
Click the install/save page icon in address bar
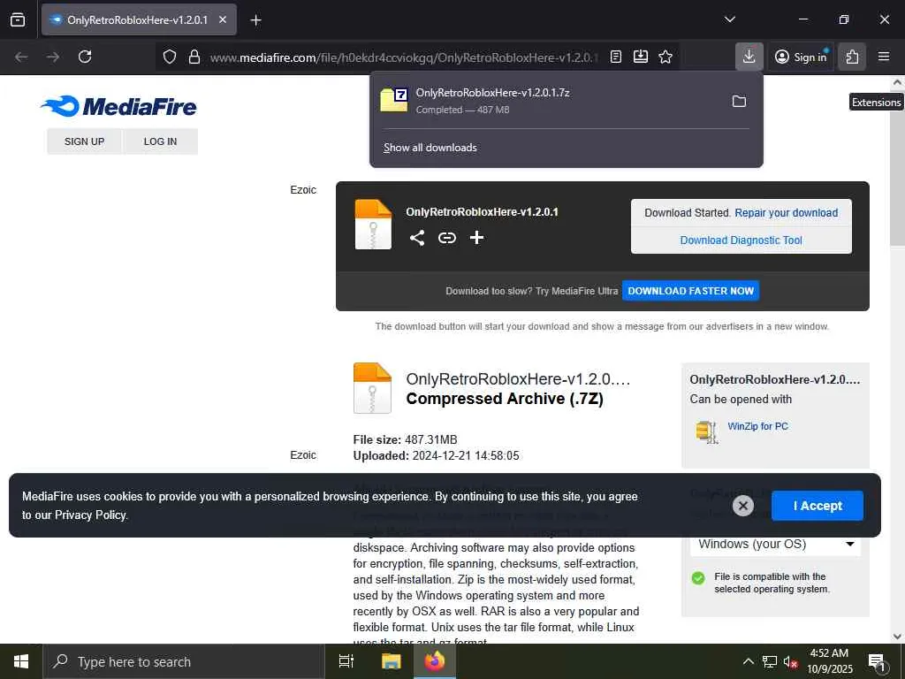(x=641, y=57)
